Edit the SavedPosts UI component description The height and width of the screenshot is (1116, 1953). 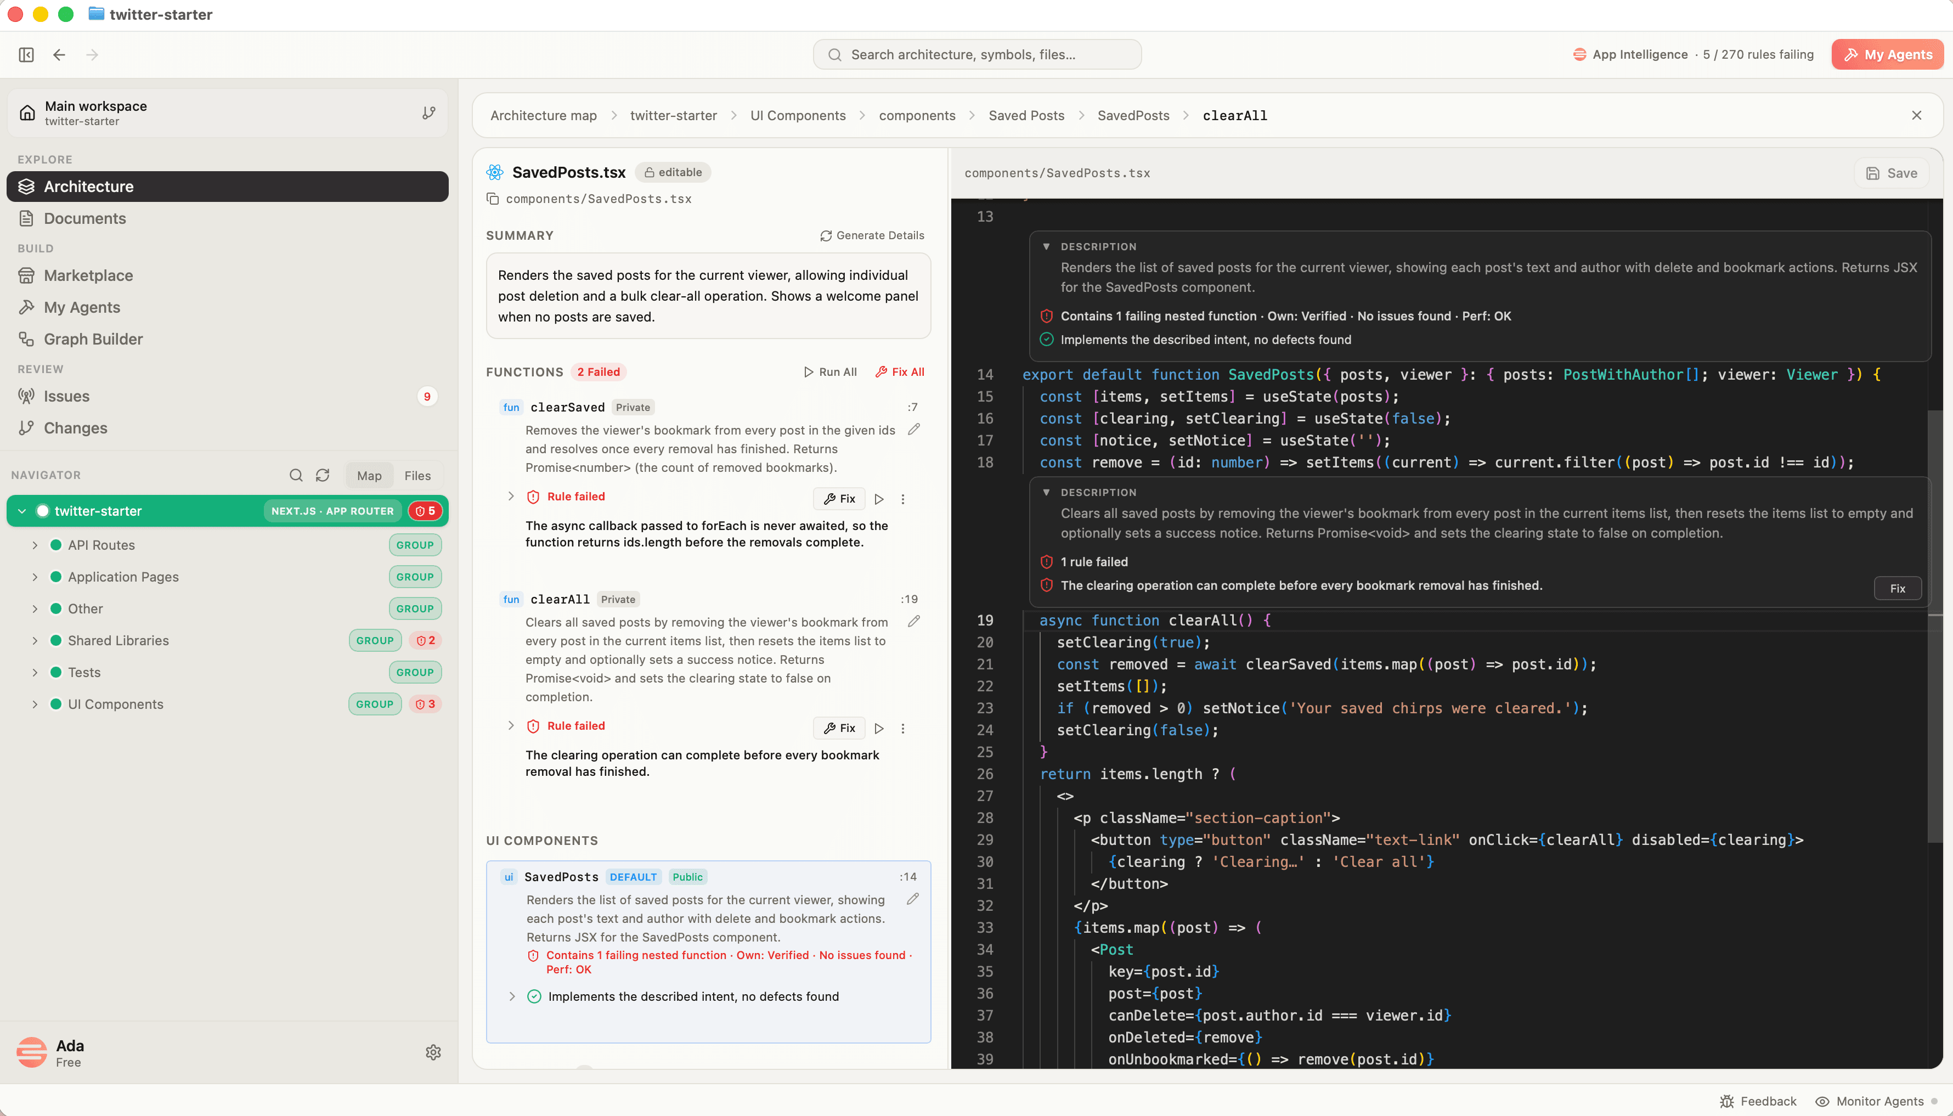(912, 899)
